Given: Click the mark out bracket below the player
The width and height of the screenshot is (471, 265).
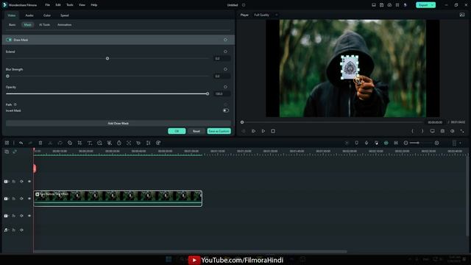Looking at the screenshot, I should point(422,131).
